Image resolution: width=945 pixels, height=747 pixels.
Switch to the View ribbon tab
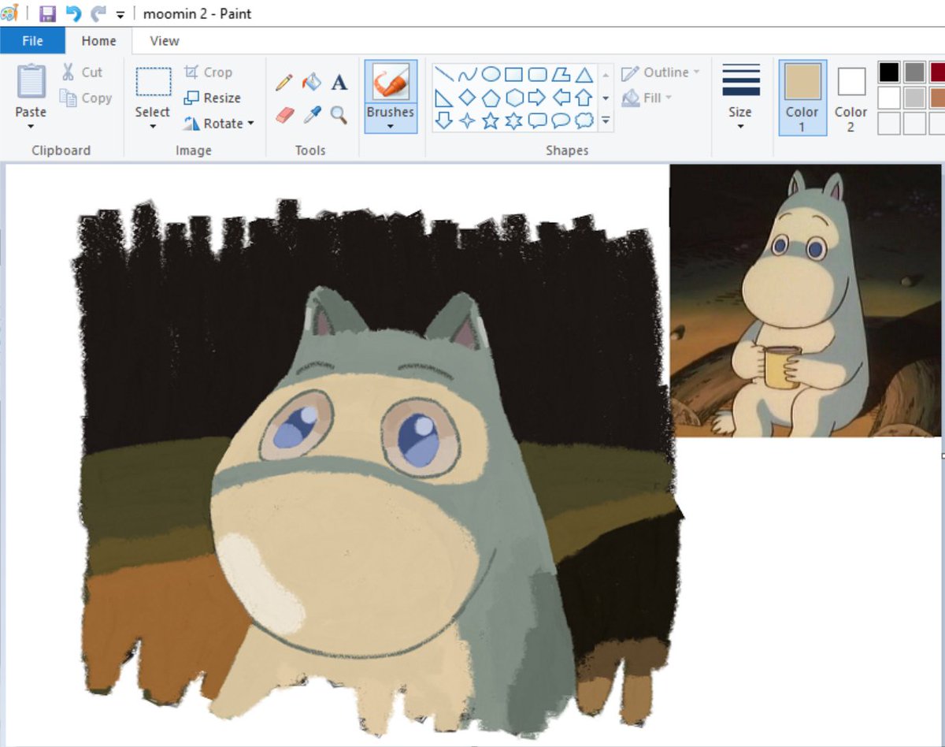pos(165,41)
